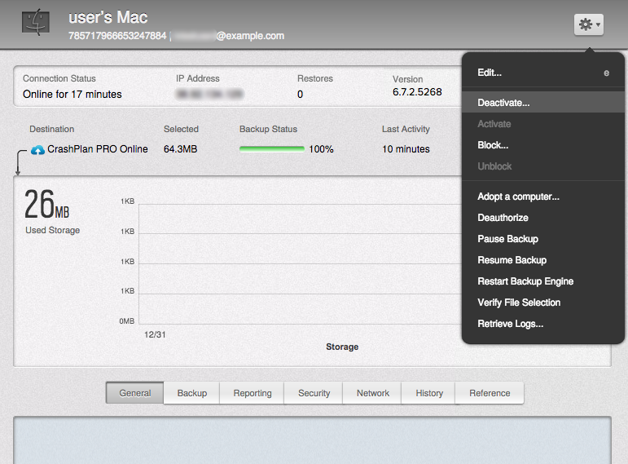Select Restart Backup Engine menu entry
Viewport: 628px width, 464px height.
[x=543, y=281]
